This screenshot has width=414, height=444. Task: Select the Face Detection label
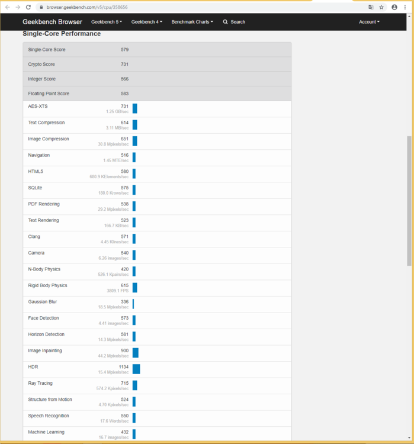(x=43, y=318)
